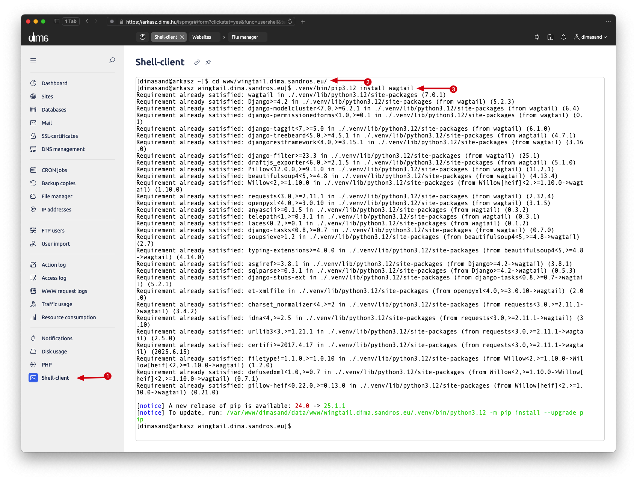Expand the hidden tabs chevron
This screenshot has width=637, height=480.
[x=224, y=37]
